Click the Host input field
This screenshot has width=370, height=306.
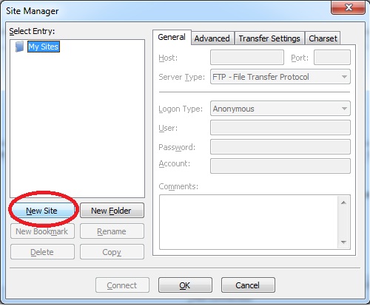coord(247,58)
